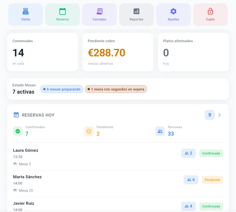
Task: Click the Personas group icon
Action: coord(160,131)
